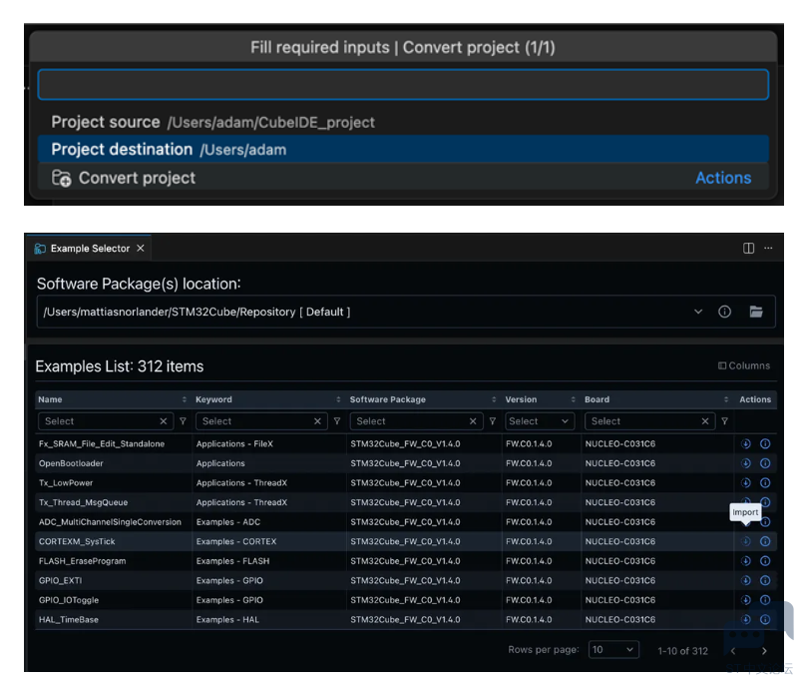Screen dimensions: 802x684
Task: Go to next page of examples
Action: pos(764,651)
